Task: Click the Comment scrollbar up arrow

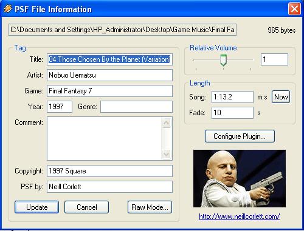Action: (167, 122)
